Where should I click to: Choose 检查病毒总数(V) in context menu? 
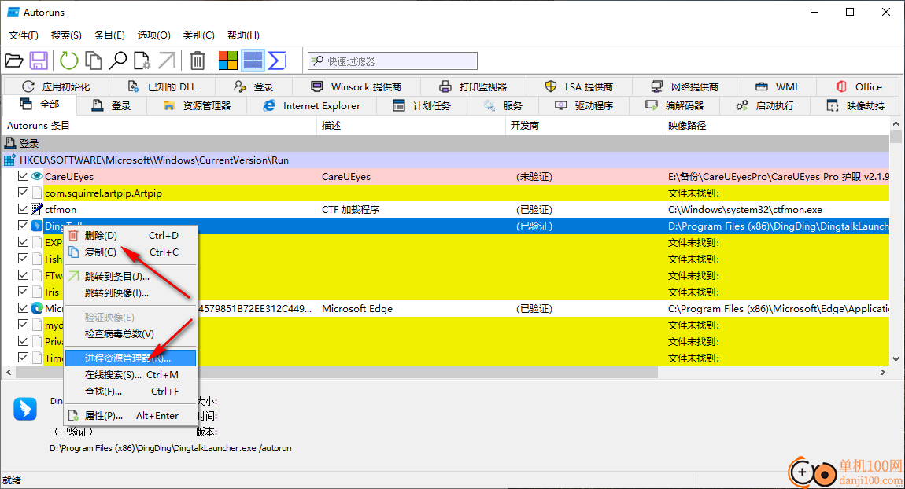(x=131, y=334)
